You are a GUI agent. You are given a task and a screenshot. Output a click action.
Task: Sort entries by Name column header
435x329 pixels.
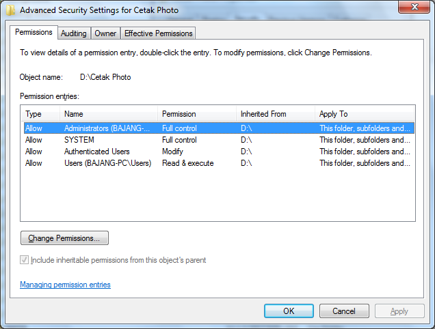108,114
